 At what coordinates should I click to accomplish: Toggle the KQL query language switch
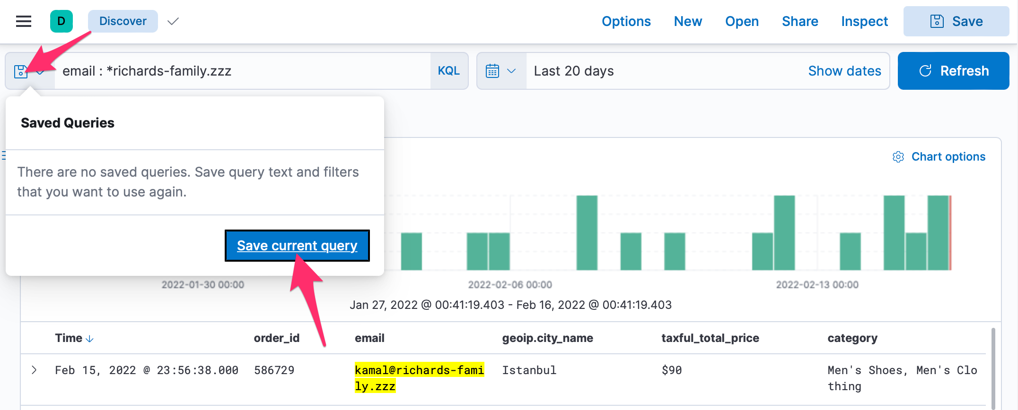(x=448, y=71)
